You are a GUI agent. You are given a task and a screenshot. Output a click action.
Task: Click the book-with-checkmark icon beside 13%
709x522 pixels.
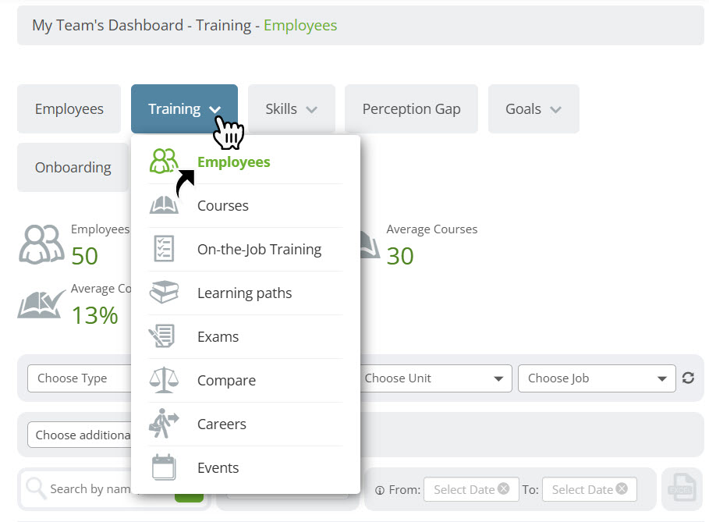coord(41,304)
